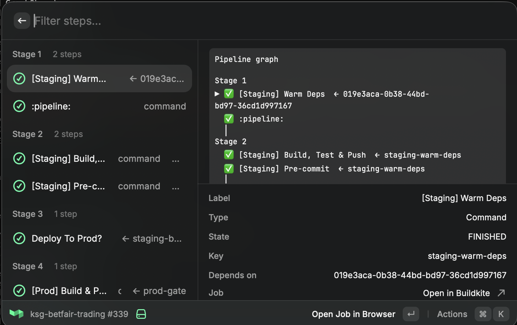Click the [Staging] Pre-commit graph line
Viewport: 517px width, 325px height.
tap(325, 169)
